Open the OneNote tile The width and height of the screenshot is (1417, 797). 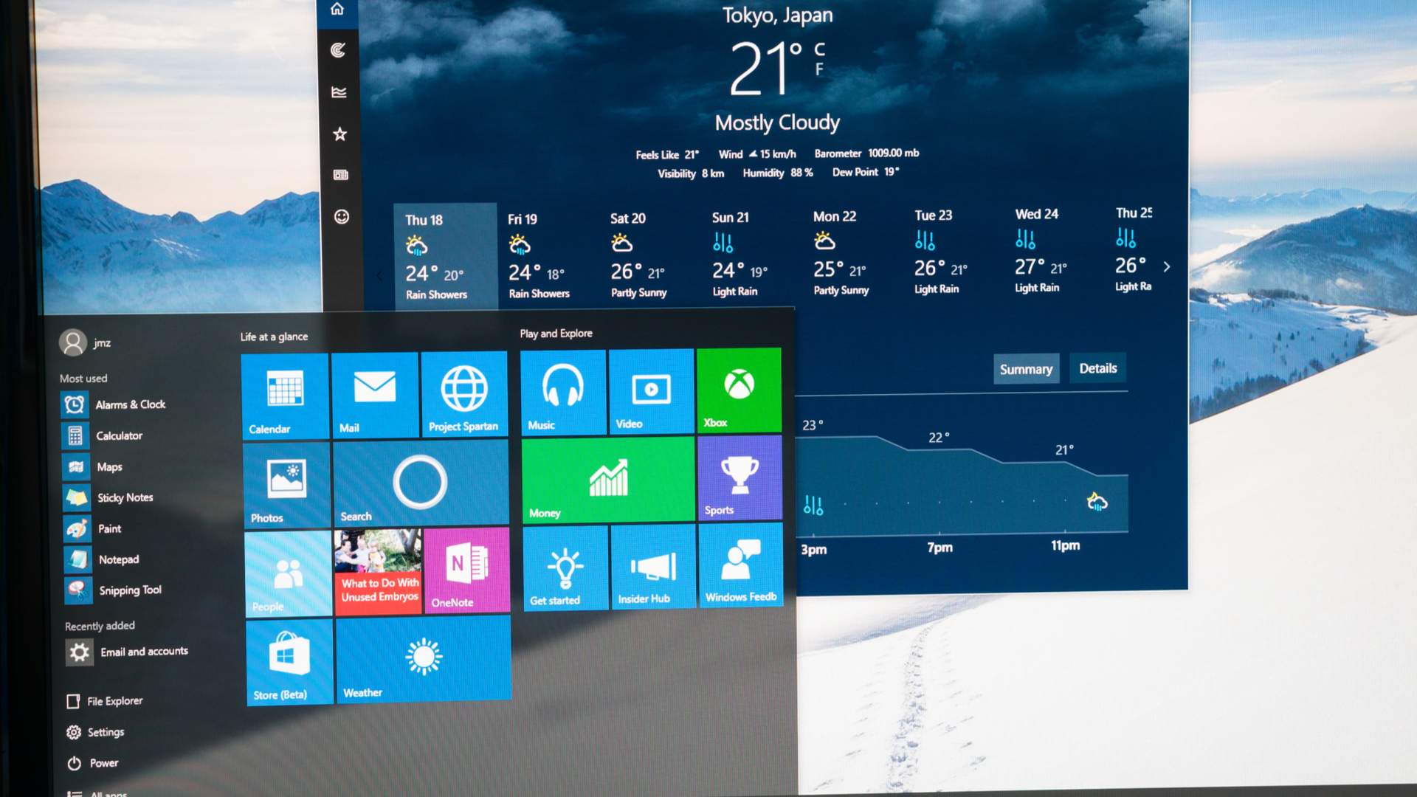pyautogui.click(x=467, y=570)
